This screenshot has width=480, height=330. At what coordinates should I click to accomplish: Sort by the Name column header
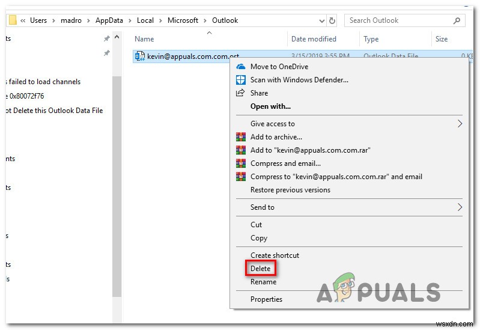tap(144, 39)
